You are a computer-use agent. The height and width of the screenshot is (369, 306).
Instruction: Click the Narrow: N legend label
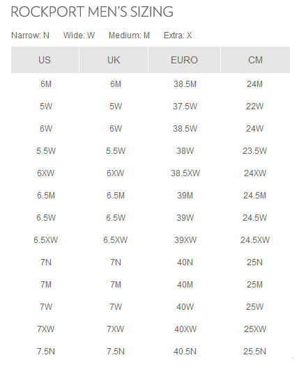tap(30, 36)
